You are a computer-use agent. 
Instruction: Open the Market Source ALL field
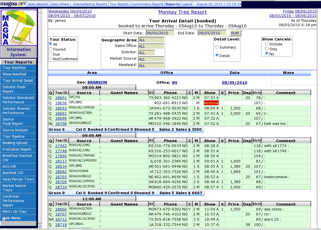click(151, 59)
